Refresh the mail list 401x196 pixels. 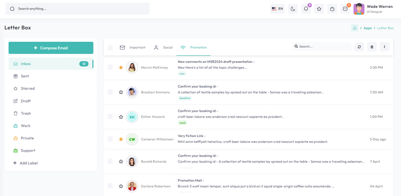(x=359, y=47)
